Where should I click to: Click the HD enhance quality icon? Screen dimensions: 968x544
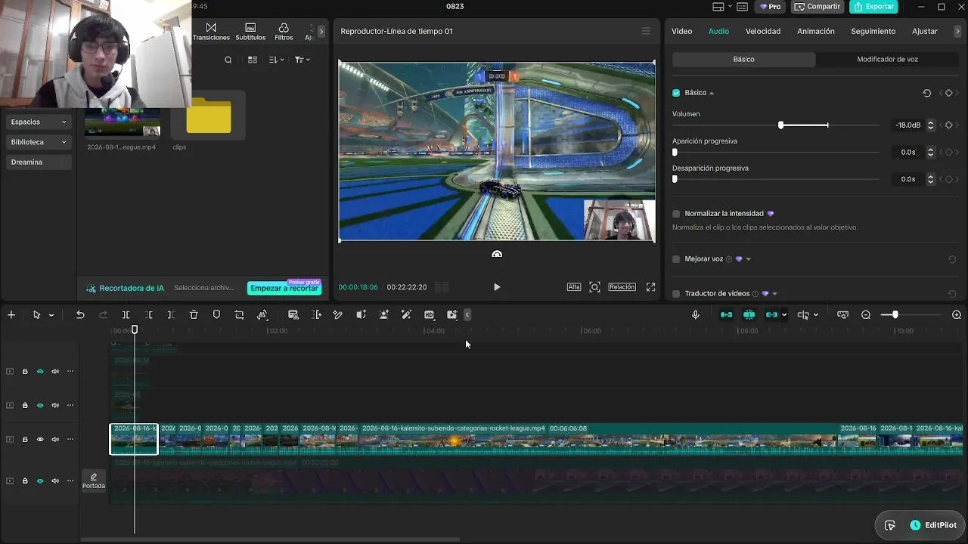coord(430,315)
